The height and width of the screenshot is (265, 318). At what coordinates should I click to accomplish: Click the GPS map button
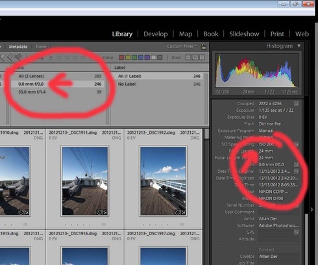(297, 233)
